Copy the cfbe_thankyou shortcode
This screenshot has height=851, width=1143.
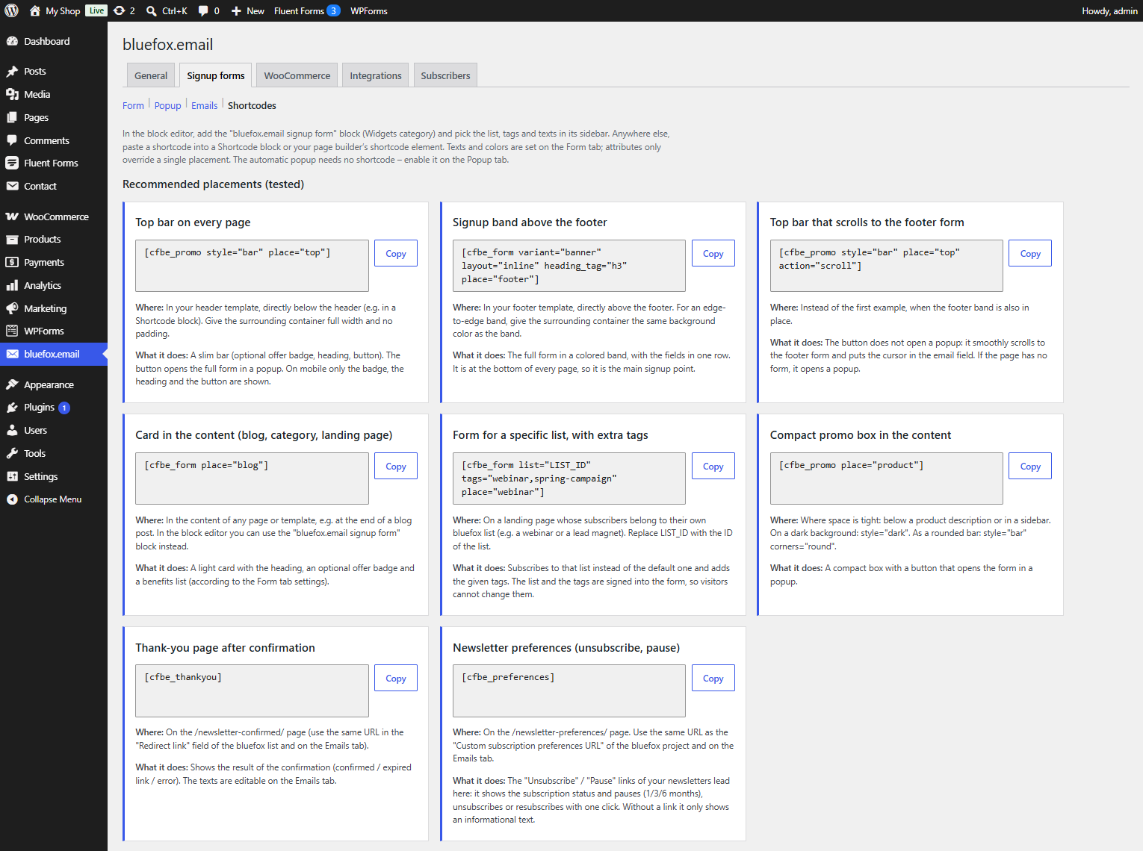tap(396, 678)
